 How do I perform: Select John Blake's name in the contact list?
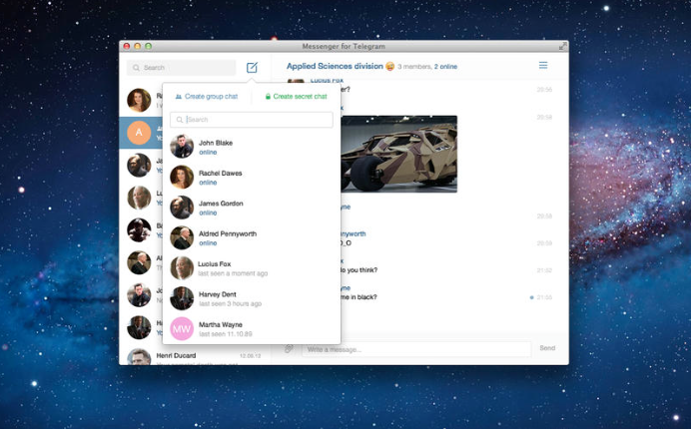click(x=216, y=143)
